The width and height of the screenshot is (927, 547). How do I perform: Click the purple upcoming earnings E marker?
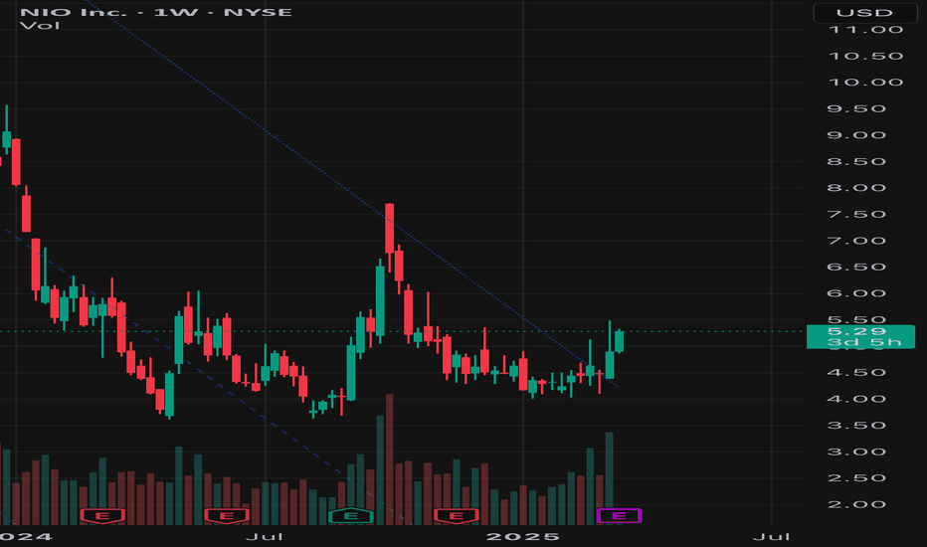click(619, 516)
